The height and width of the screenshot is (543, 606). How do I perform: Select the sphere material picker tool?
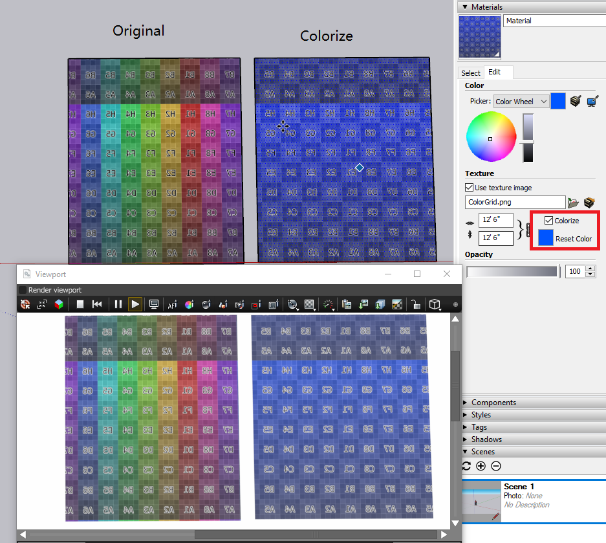pos(206,305)
